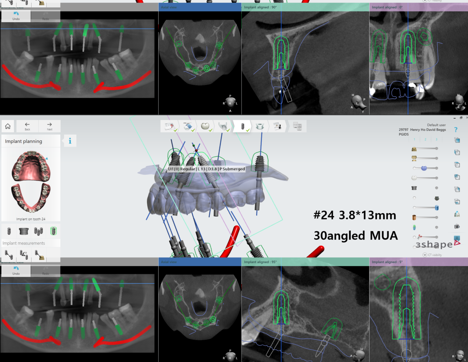Click the Back navigation button
The width and height of the screenshot is (468, 362).
[x=27, y=126]
